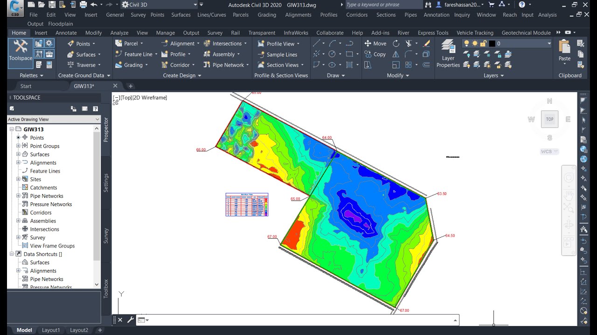Select the Mirror tool icon
Image resolution: width=597 pixels, height=335 pixels.
click(x=396, y=54)
